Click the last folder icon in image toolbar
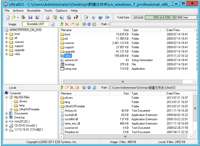The width and height of the screenshot is (200, 146). click(94, 24)
